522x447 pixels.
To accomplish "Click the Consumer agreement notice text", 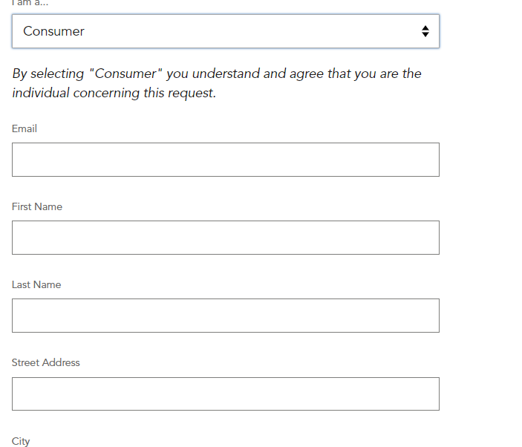I will coord(217,83).
